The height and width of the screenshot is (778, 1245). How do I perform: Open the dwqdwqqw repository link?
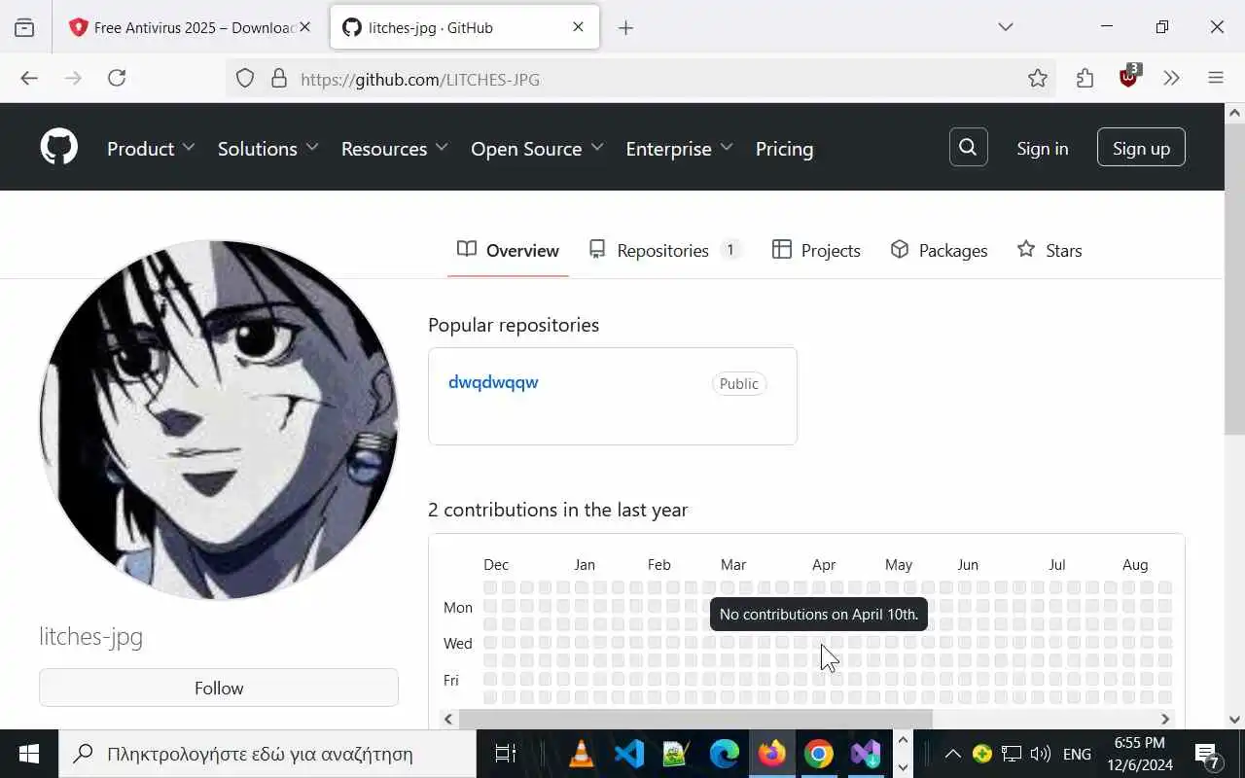(493, 382)
